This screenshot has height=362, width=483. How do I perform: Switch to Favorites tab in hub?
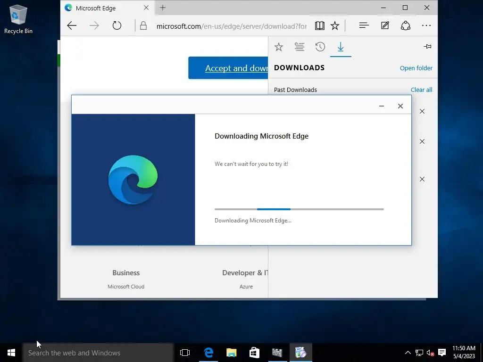tap(279, 47)
